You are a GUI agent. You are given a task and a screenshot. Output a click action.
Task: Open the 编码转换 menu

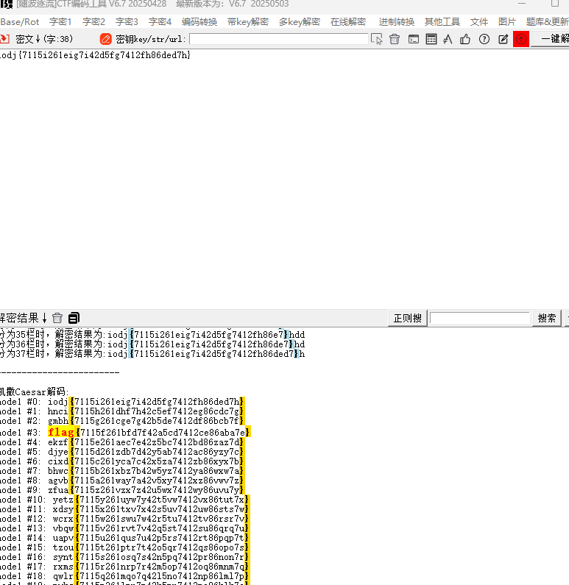(x=199, y=22)
